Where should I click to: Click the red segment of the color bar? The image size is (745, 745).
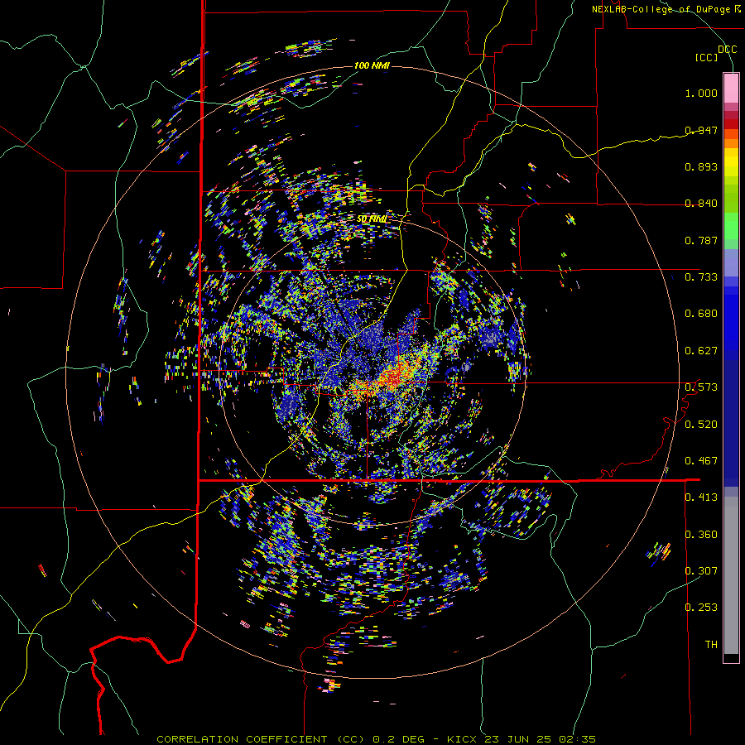tap(731, 123)
